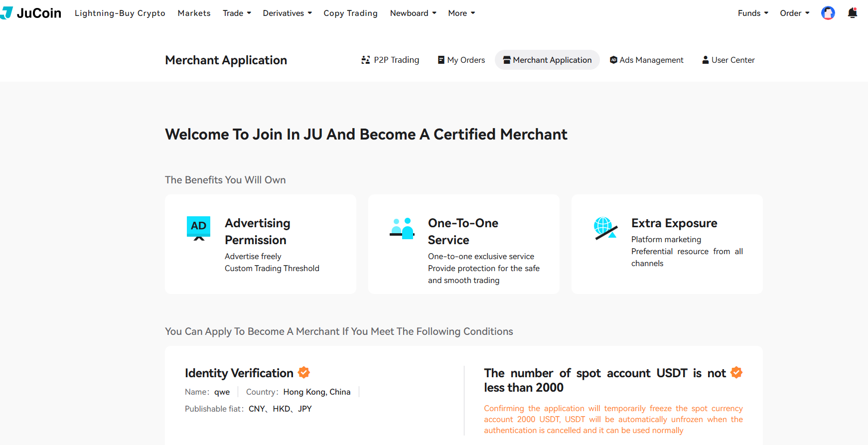Click the merchant conditions heading text
The height and width of the screenshot is (445, 868).
(x=339, y=331)
